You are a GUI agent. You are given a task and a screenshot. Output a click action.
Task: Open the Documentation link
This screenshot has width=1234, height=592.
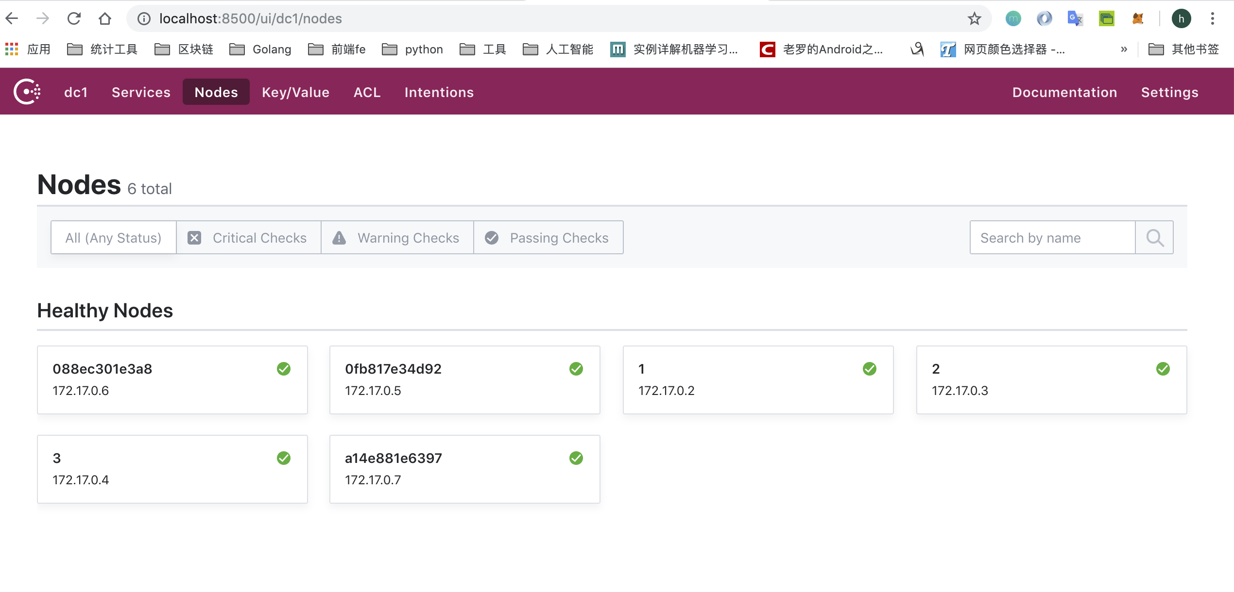[1064, 92]
